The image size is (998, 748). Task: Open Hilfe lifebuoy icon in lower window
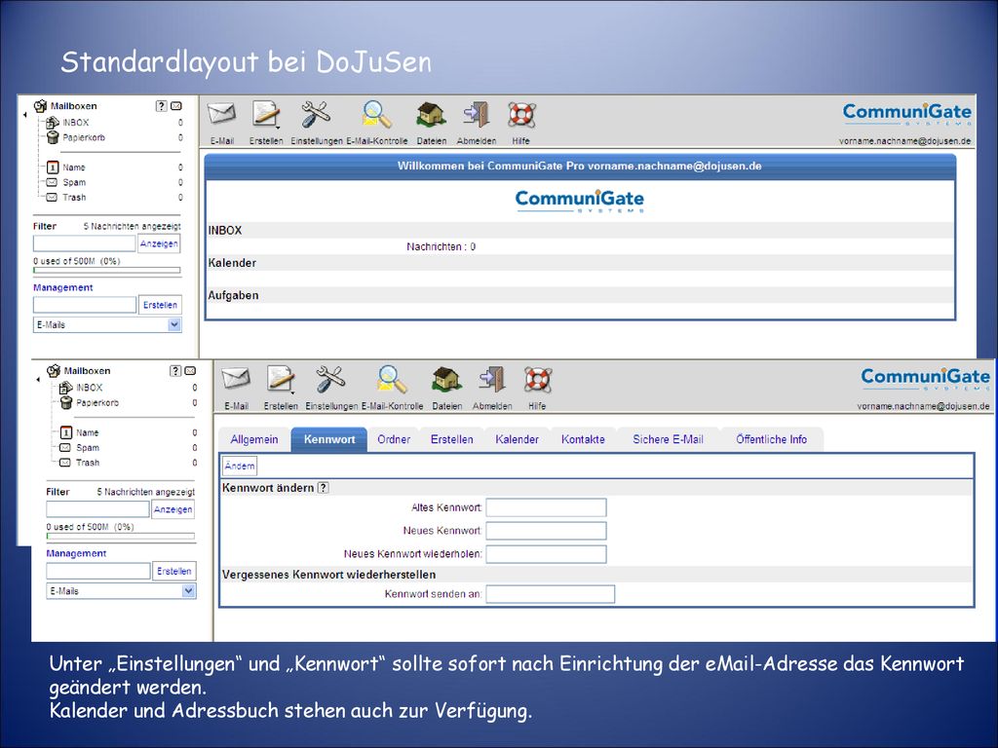(x=537, y=380)
